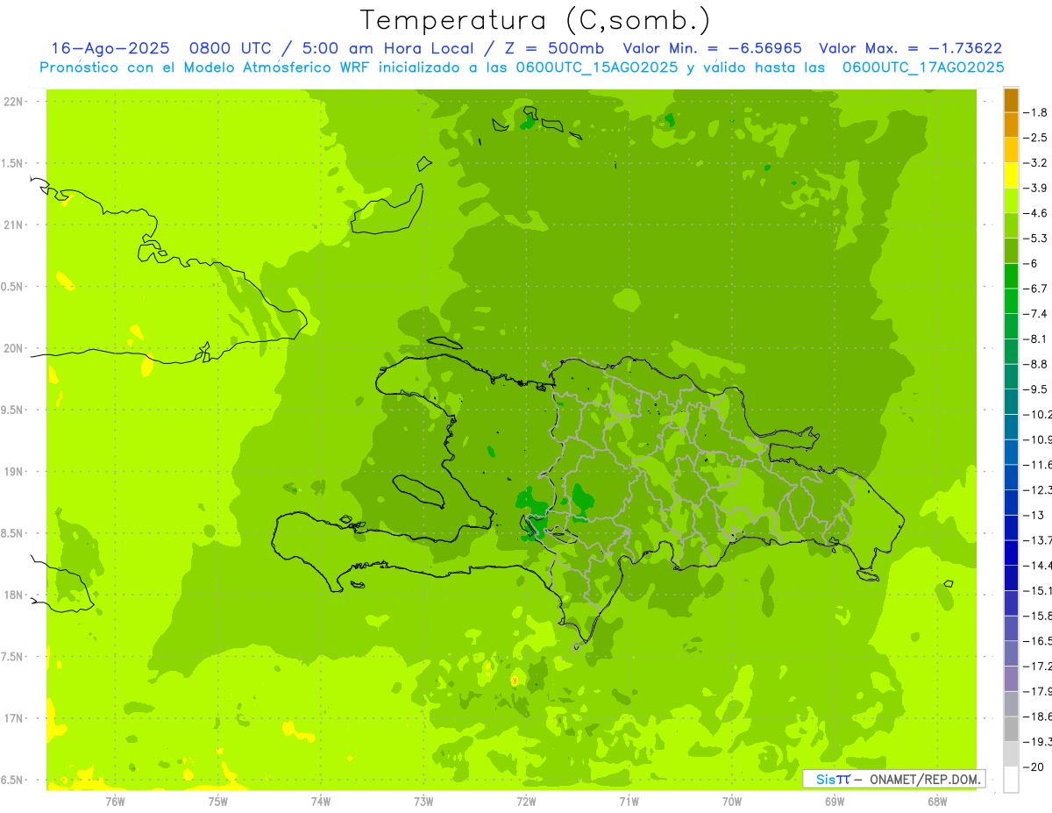Select the "Z = 500mb" pressure level text
The width and height of the screenshot is (1052, 813).
click(x=556, y=48)
